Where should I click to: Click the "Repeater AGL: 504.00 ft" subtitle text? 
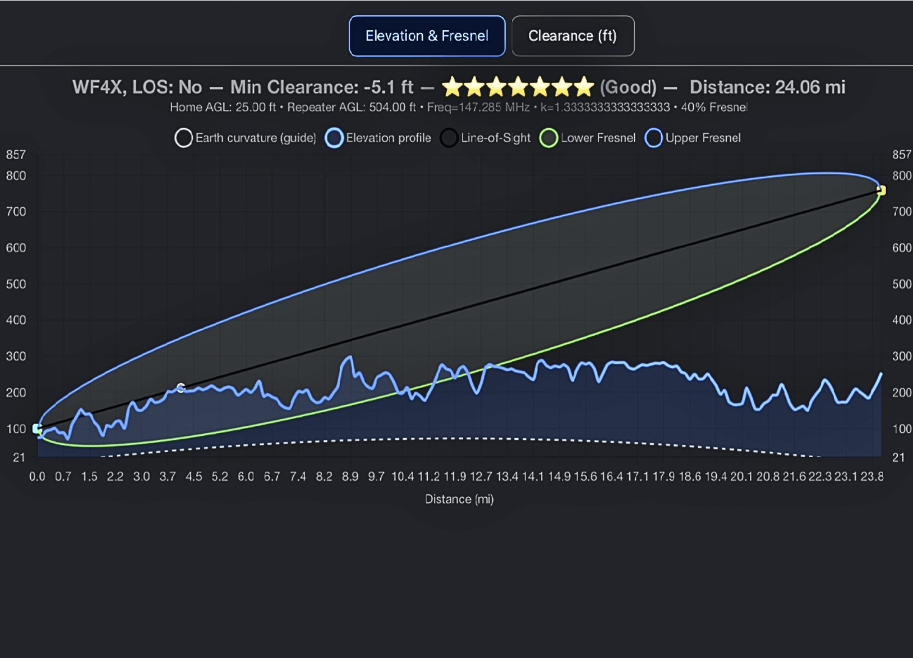(x=351, y=107)
